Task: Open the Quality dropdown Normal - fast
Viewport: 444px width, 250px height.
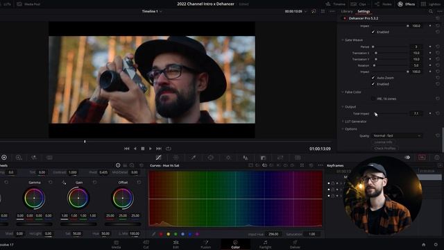Action: 397,136
